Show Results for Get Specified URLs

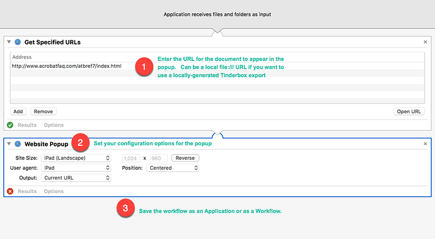point(27,125)
